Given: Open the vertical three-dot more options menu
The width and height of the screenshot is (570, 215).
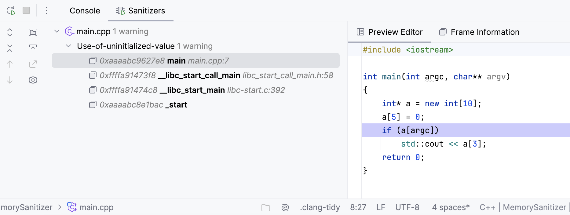Looking at the screenshot, I should point(46,11).
